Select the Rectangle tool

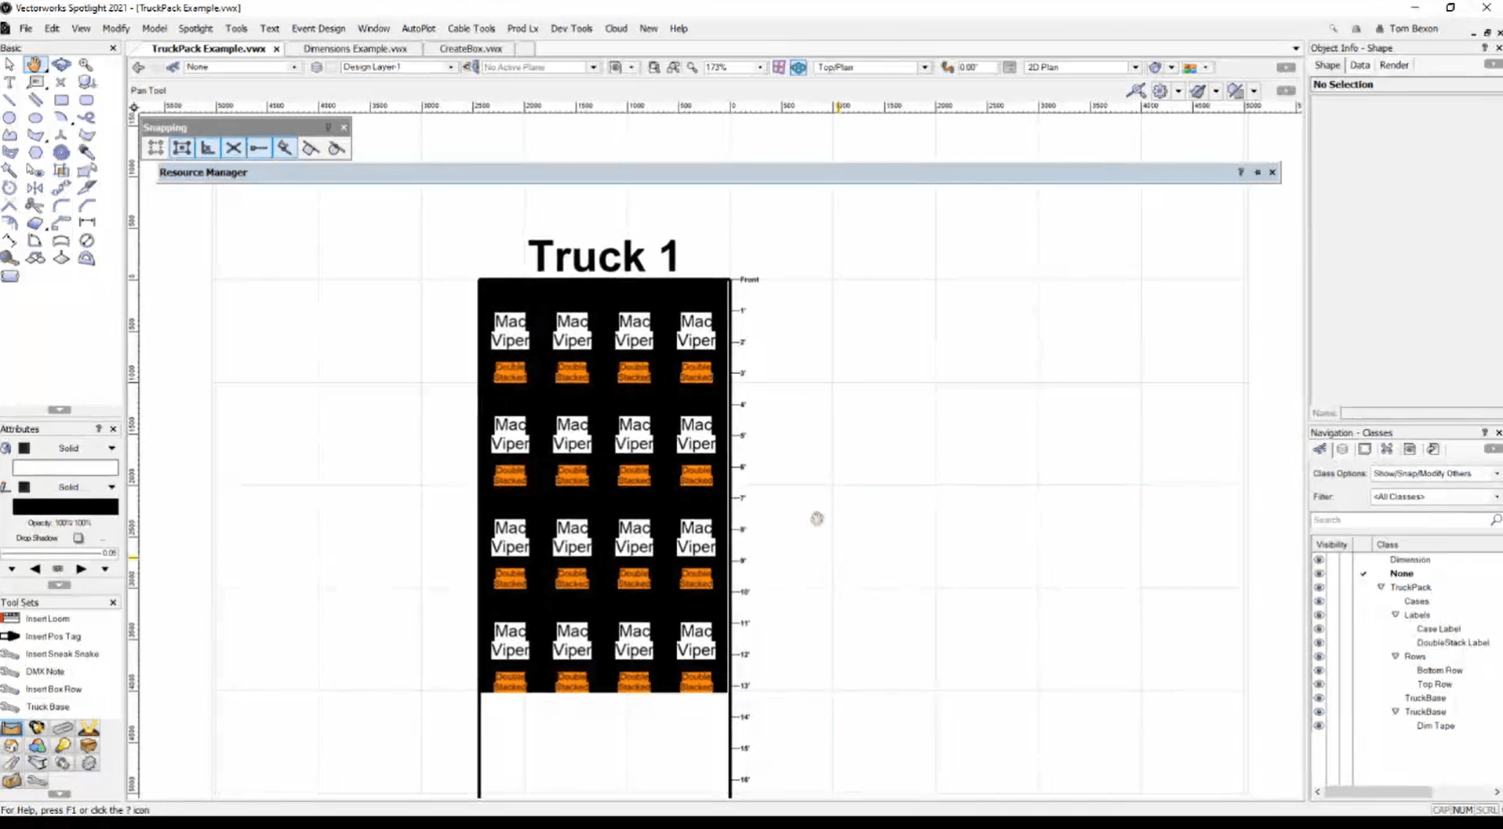tap(61, 100)
